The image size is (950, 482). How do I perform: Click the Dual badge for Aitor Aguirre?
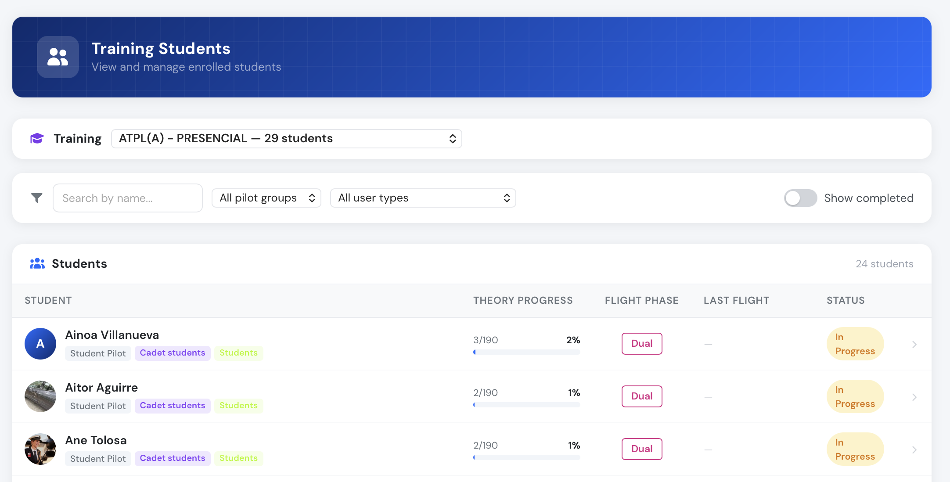coord(642,396)
